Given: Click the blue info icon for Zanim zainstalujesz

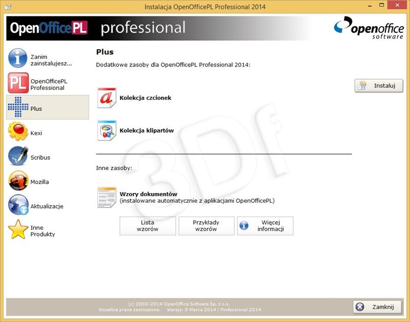Looking at the screenshot, I should [x=17, y=58].
